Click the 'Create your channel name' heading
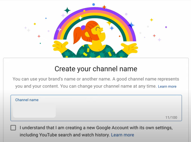 tap(96, 69)
